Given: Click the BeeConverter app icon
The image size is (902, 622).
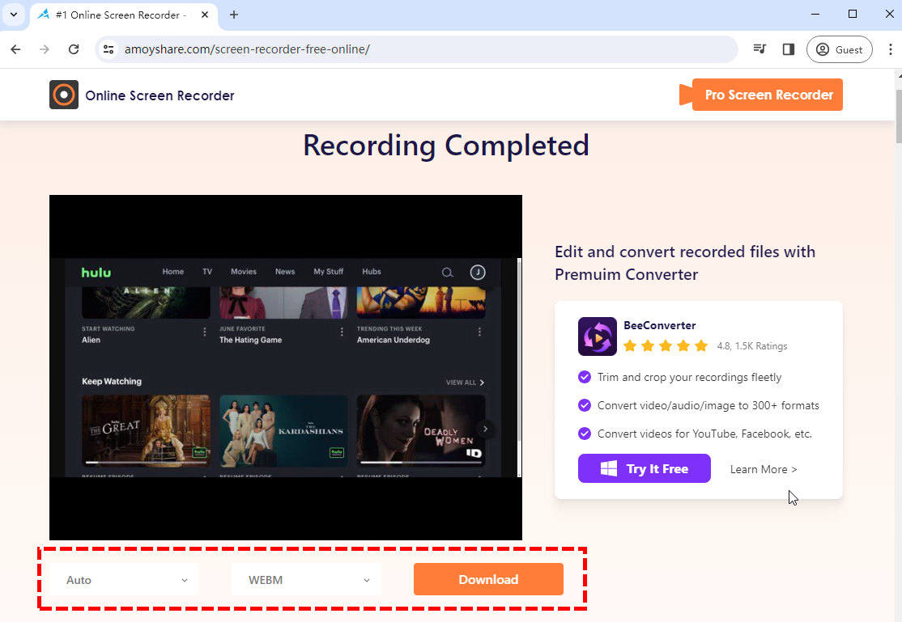Looking at the screenshot, I should pos(597,336).
